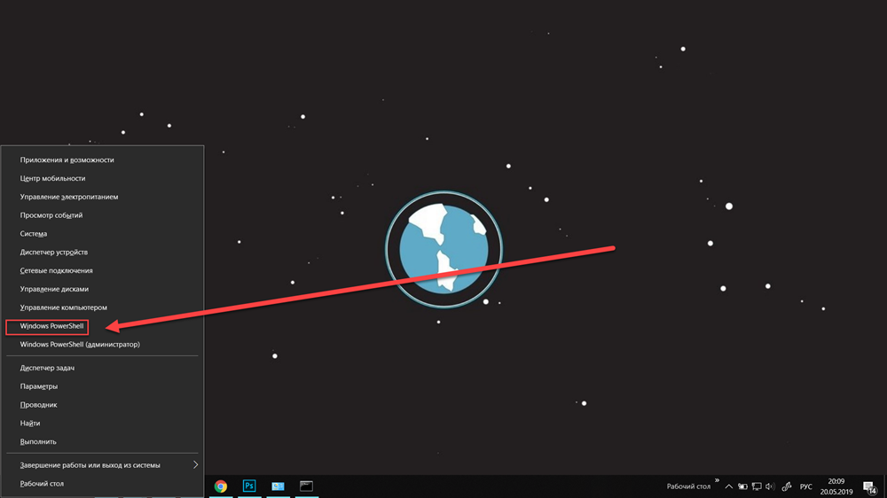Open Google Chrome from the taskbar
This screenshot has width=887, height=498.
tap(221, 486)
